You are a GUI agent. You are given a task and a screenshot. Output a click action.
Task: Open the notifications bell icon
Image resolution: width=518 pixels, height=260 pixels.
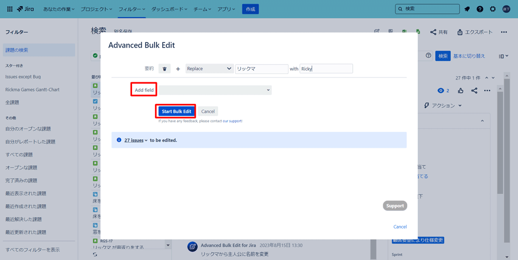pos(467,9)
